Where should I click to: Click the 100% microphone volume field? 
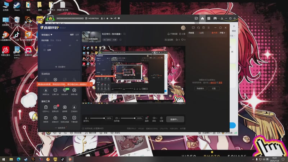[109, 118]
